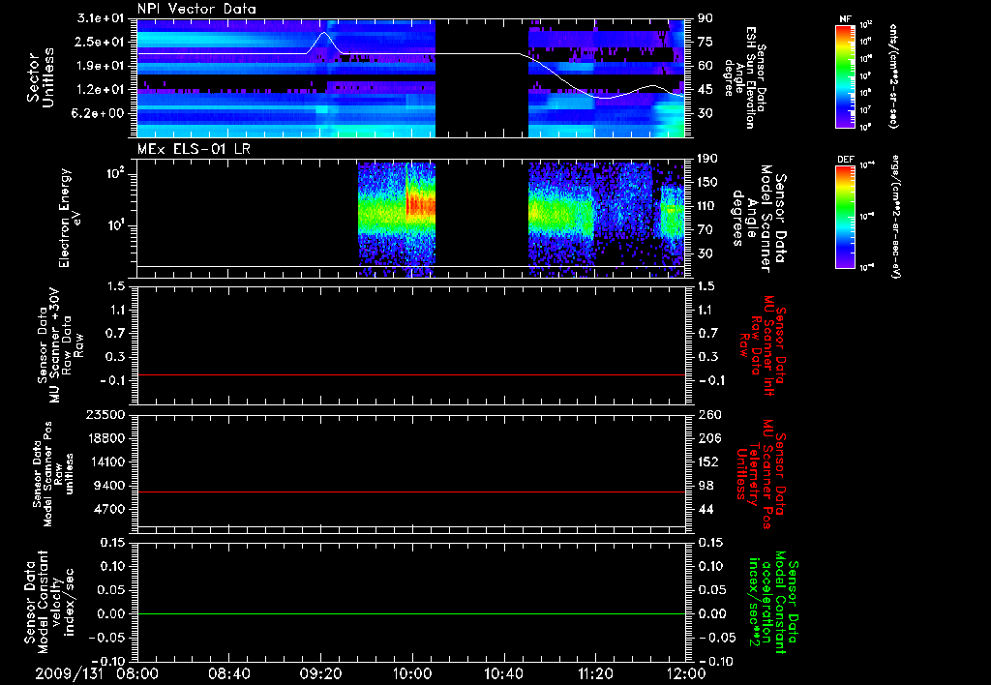The image size is (991, 685).
Task: Click the 90 degree sun elevation tick
Action: pos(706,18)
